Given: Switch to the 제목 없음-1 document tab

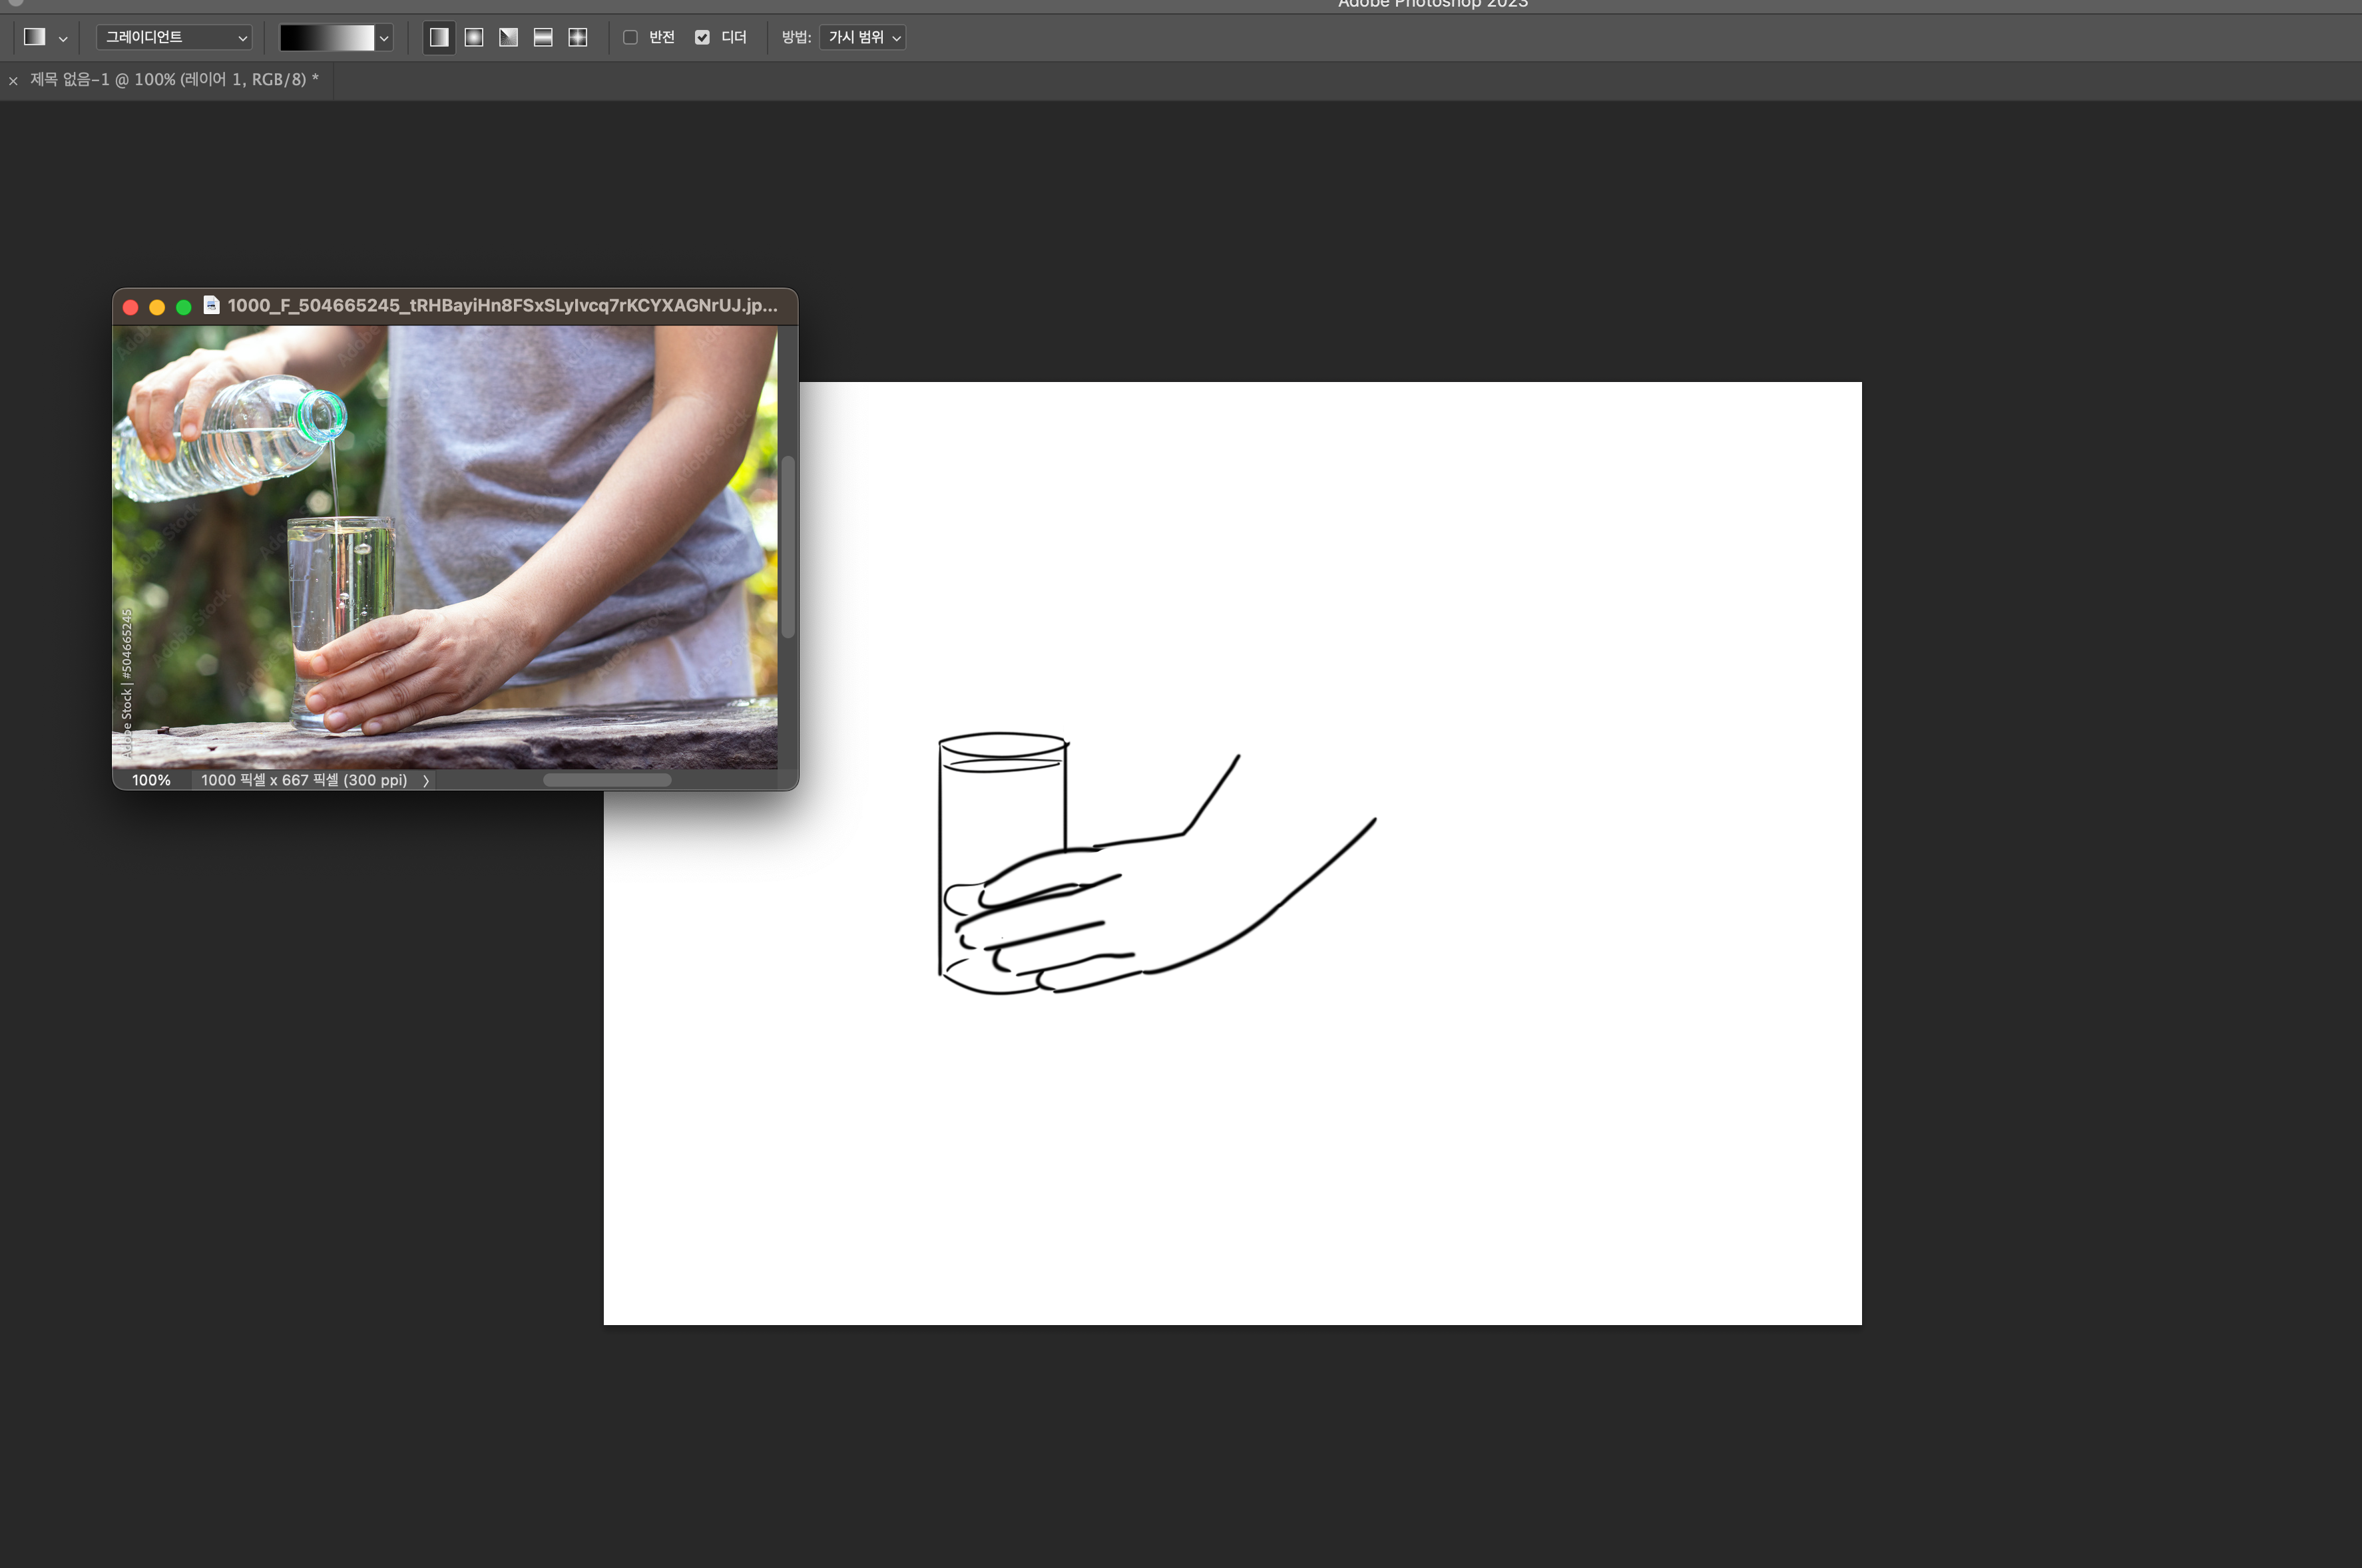Looking at the screenshot, I should pos(174,80).
